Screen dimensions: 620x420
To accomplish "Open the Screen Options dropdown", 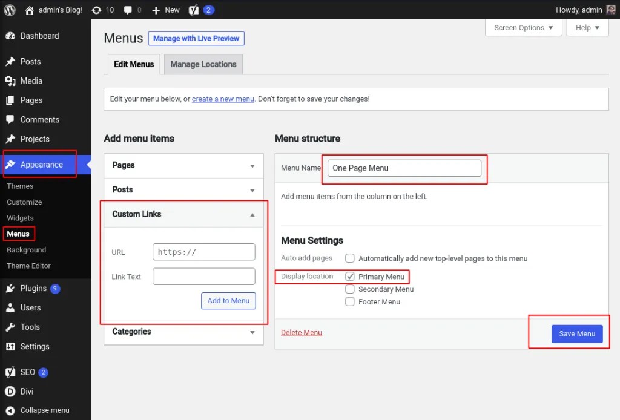I will [x=523, y=27].
